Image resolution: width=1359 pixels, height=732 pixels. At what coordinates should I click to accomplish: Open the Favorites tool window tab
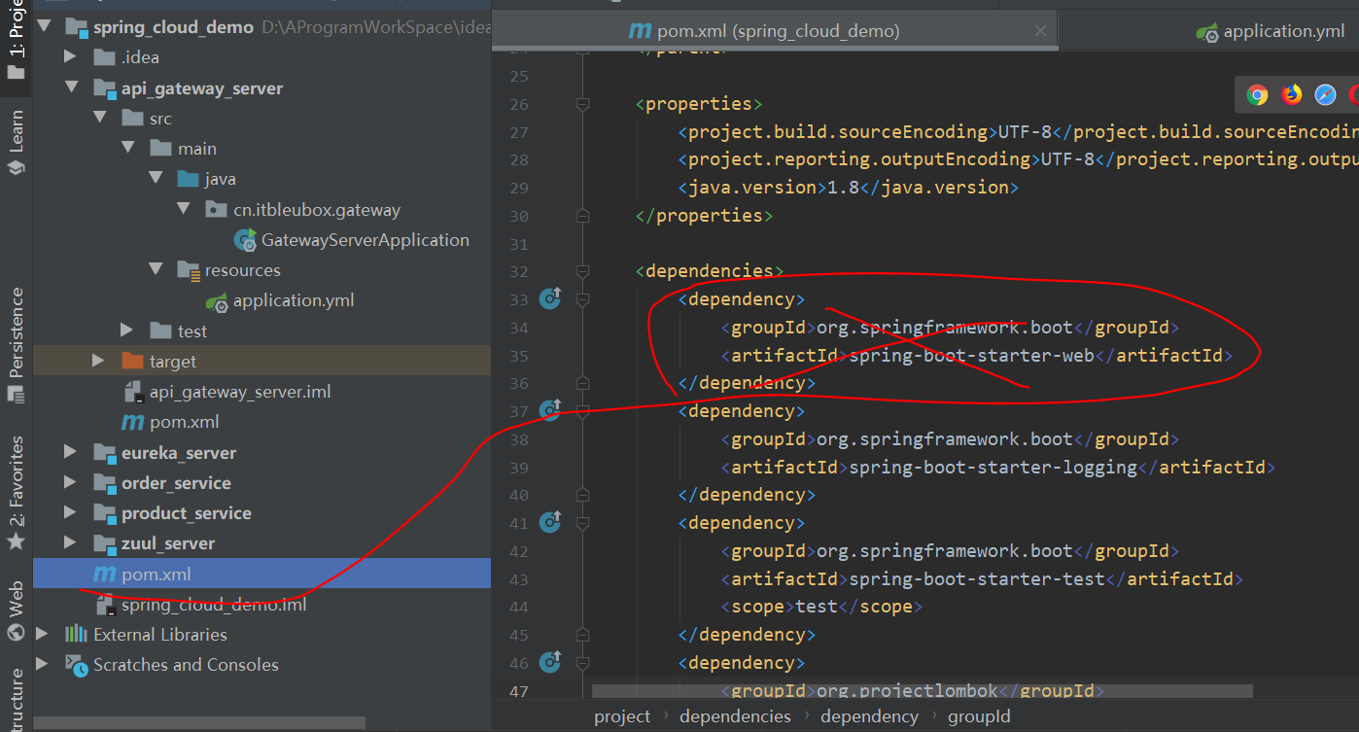click(16, 493)
